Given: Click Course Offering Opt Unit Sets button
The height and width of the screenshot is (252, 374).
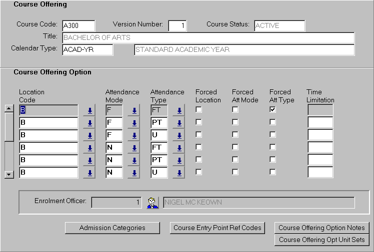Looking at the screenshot, I should (321, 240).
